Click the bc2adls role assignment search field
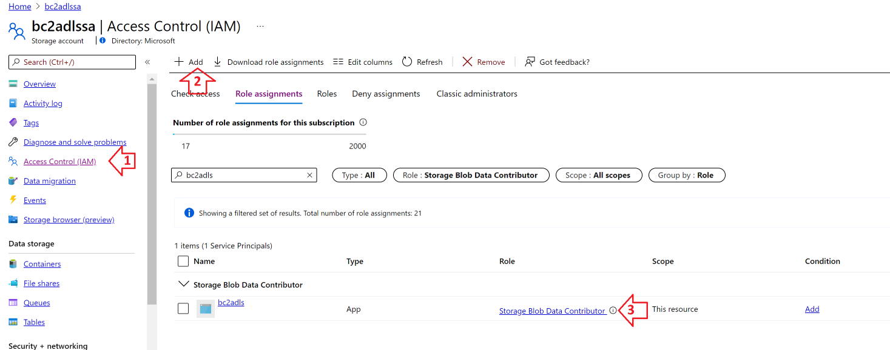 (x=244, y=175)
